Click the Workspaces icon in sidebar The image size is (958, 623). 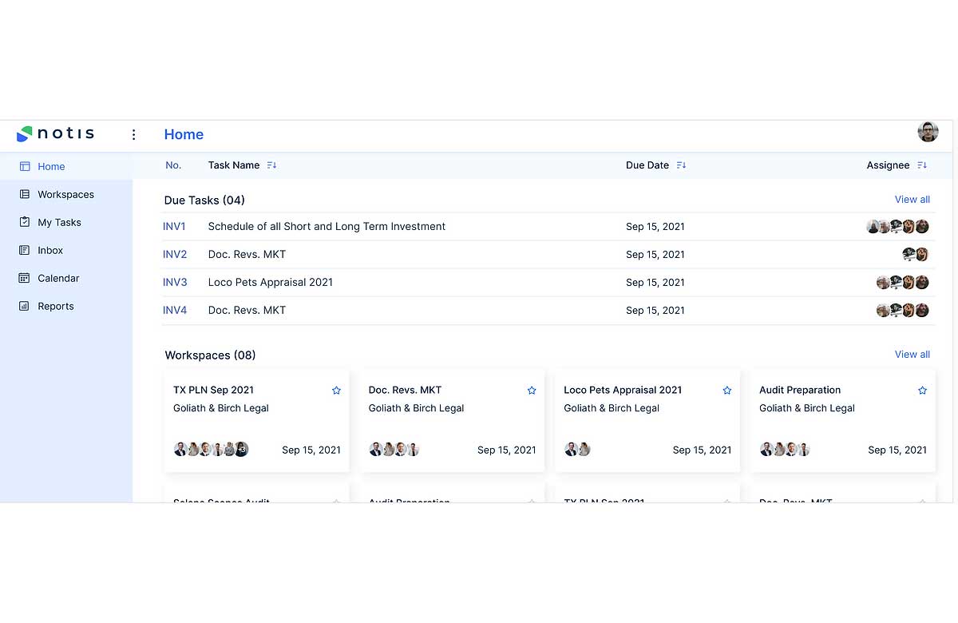click(24, 194)
